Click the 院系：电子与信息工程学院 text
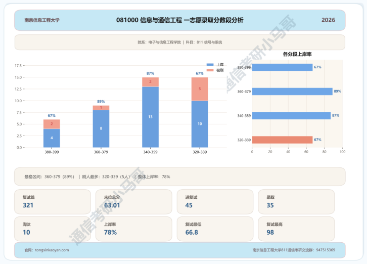The height and width of the screenshot is (264, 367). pyautogui.click(x=159, y=42)
